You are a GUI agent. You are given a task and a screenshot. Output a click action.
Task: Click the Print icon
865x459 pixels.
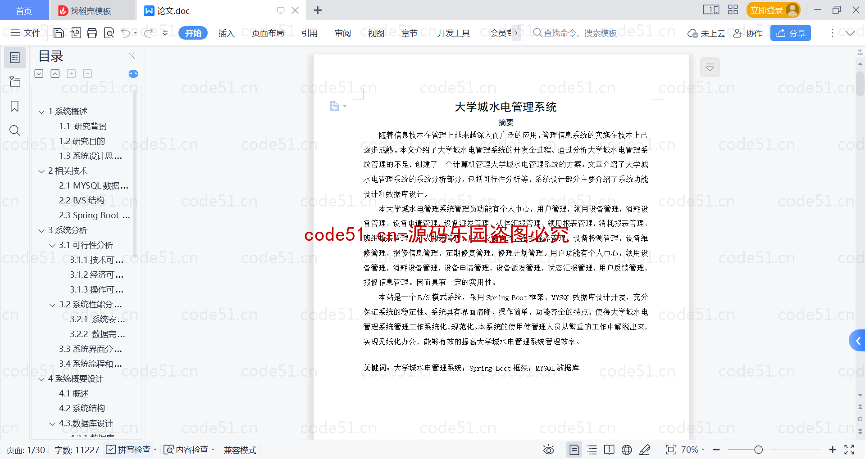coord(92,33)
